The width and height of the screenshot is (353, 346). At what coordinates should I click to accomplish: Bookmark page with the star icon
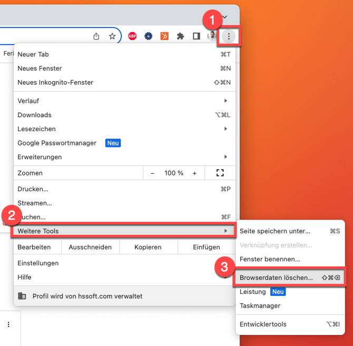(x=112, y=36)
